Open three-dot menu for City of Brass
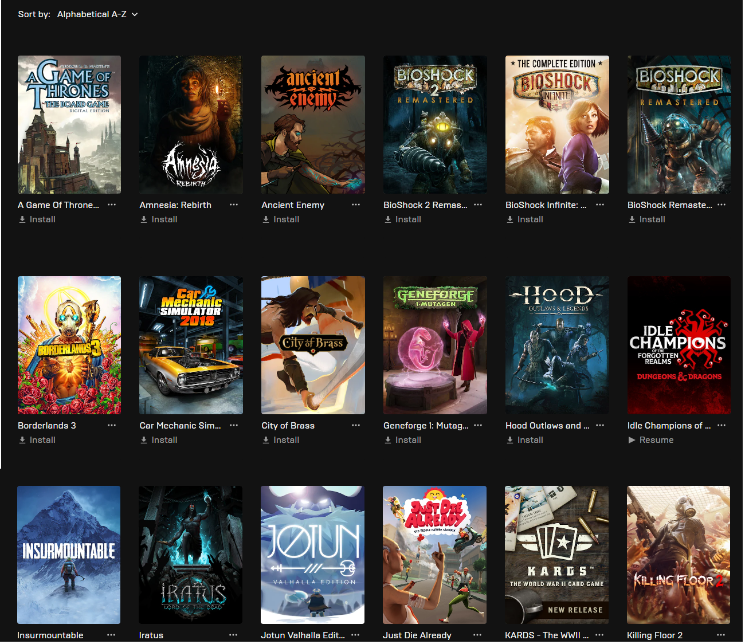Screen dimensions: 745x644 click(x=356, y=425)
